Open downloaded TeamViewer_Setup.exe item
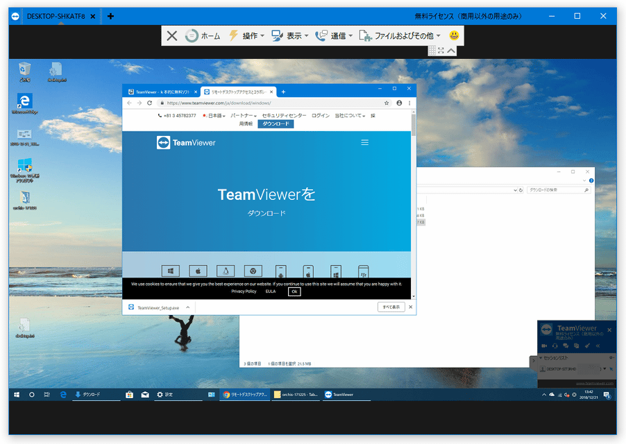This screenshot has height=444, width=626. tap(153, 307)
